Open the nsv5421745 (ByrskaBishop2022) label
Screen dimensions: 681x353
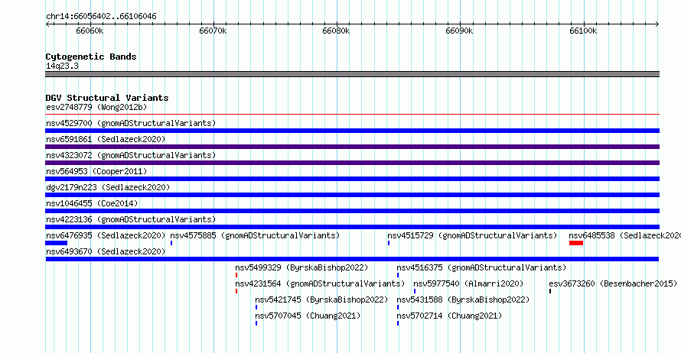click(x=321, y=300)
